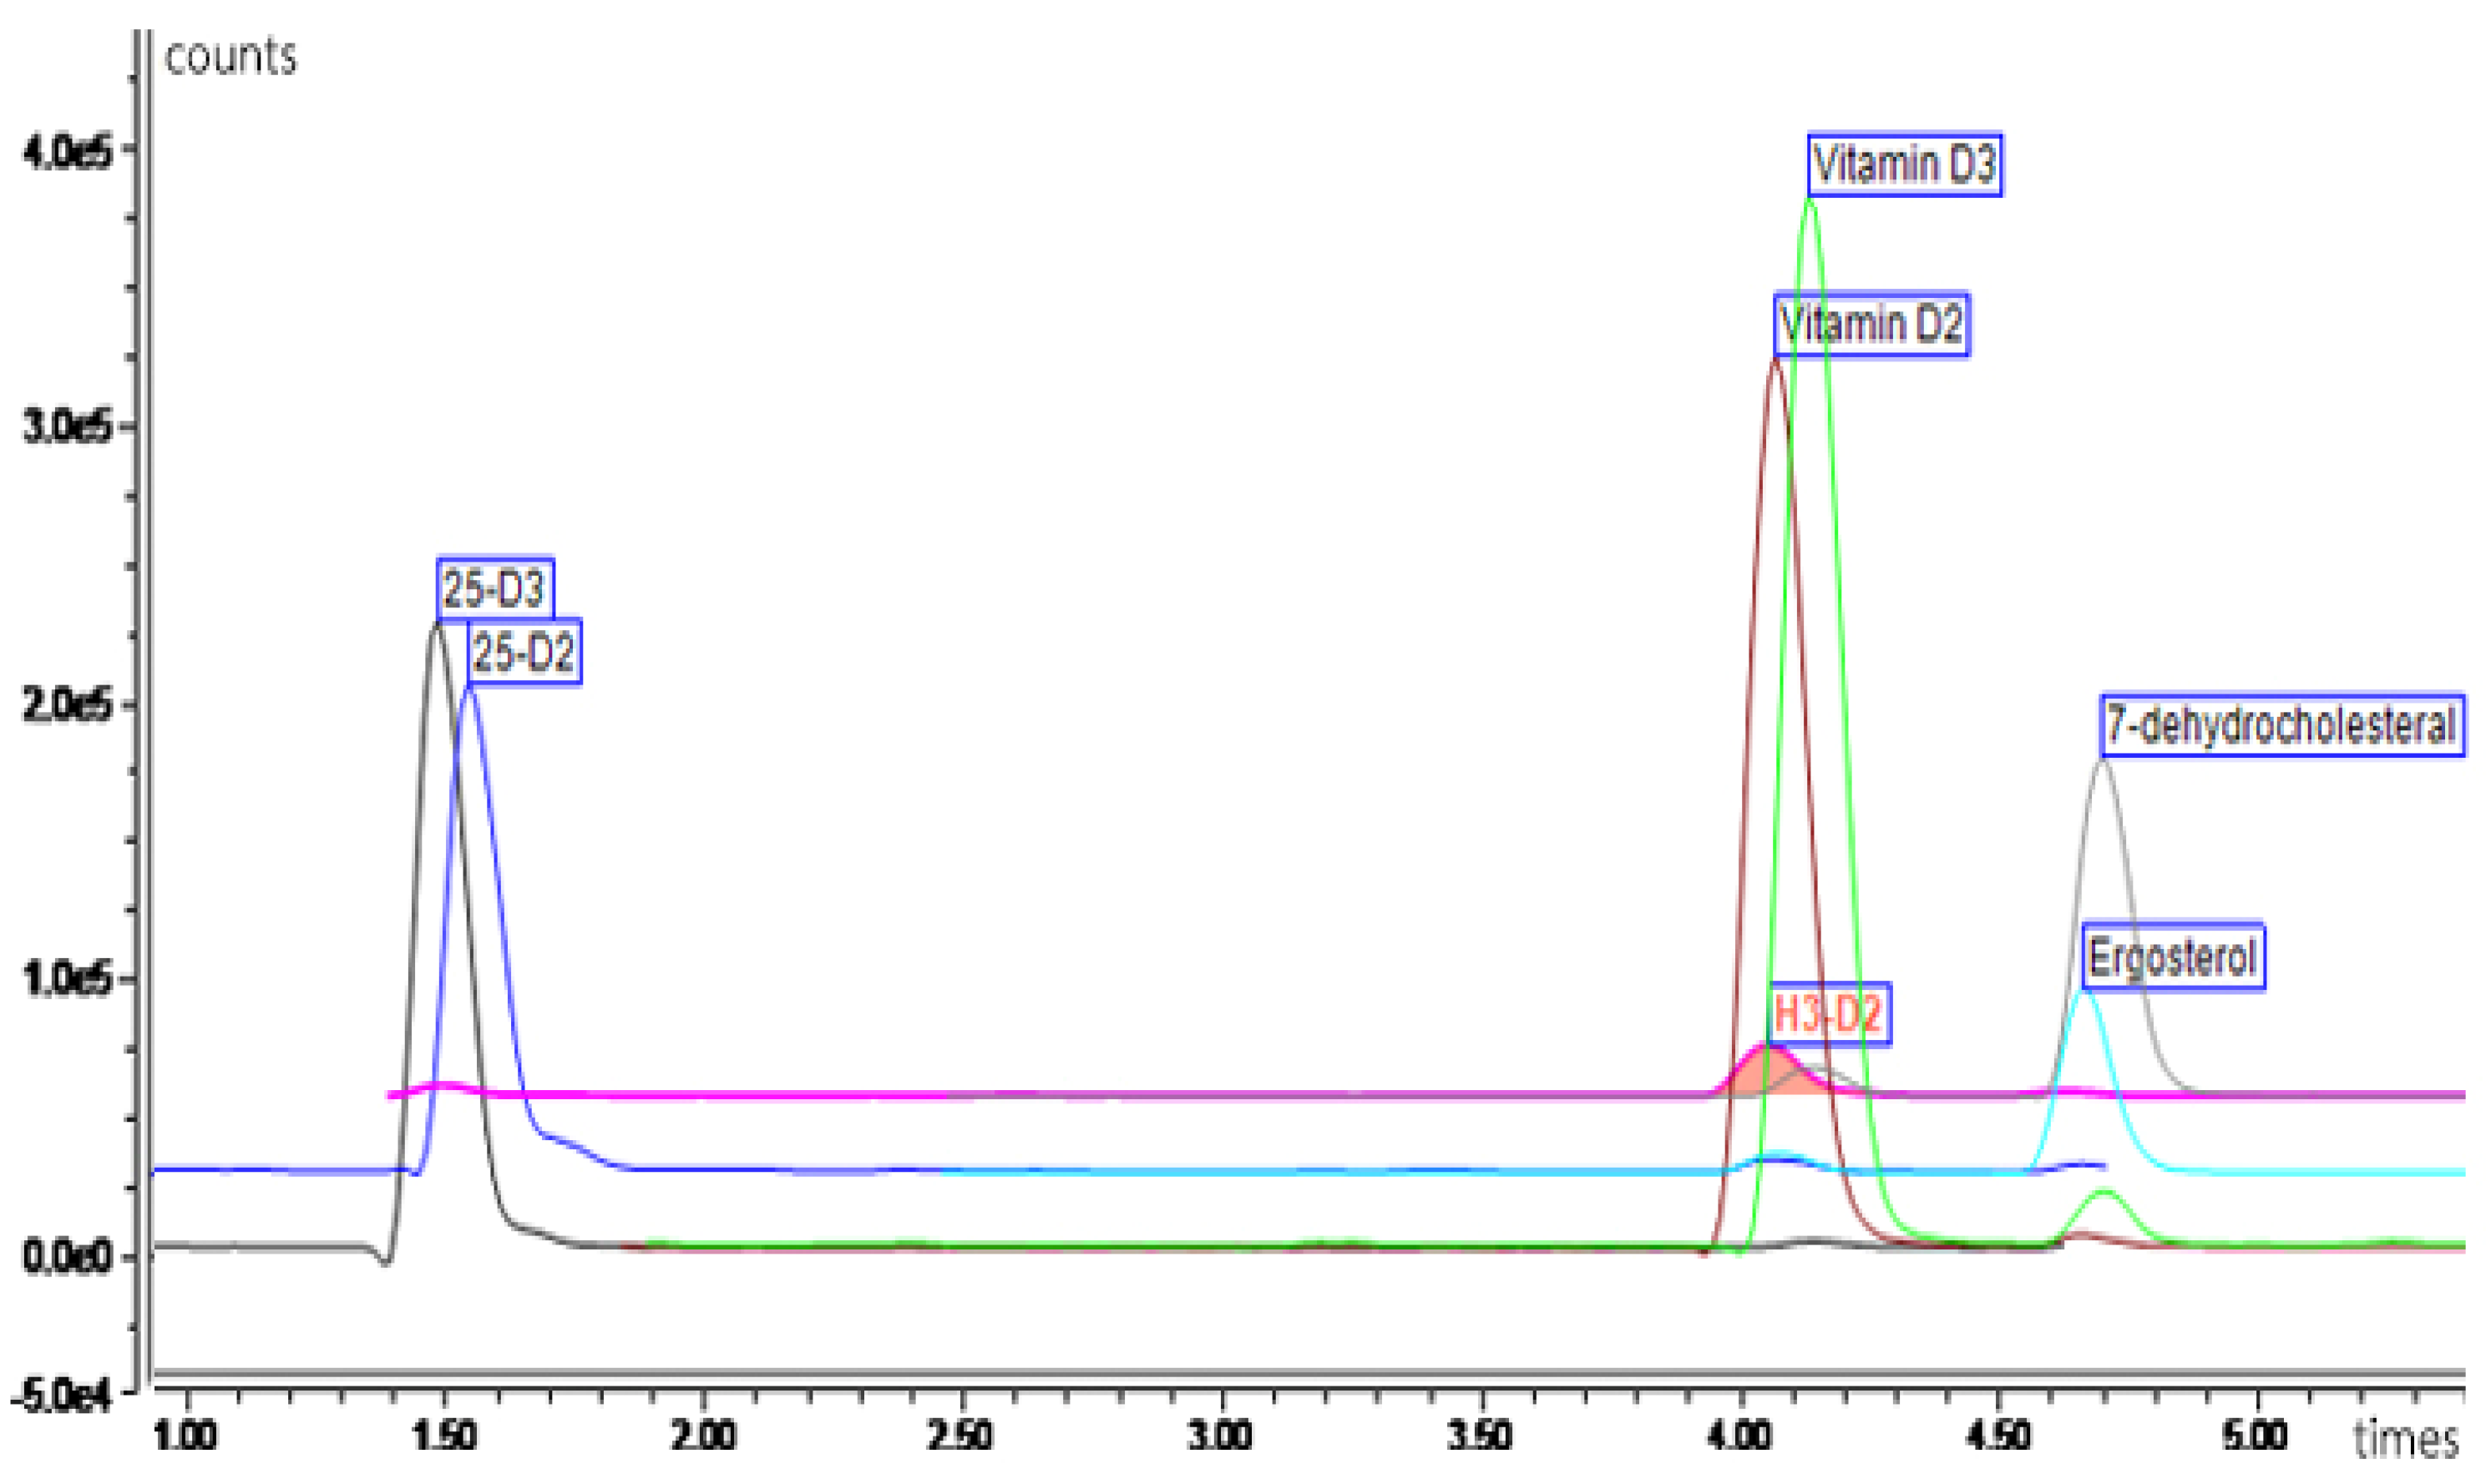Select the 25-D3 peak label
This screenshot has width=2486, height=1484.
494,589
